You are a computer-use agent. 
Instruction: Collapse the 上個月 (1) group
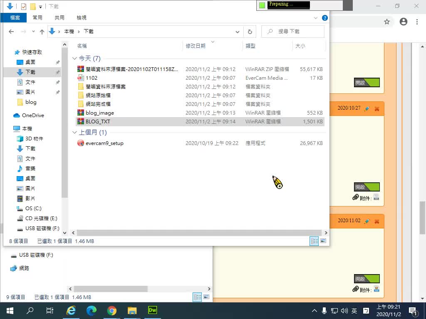coord(74,133)
